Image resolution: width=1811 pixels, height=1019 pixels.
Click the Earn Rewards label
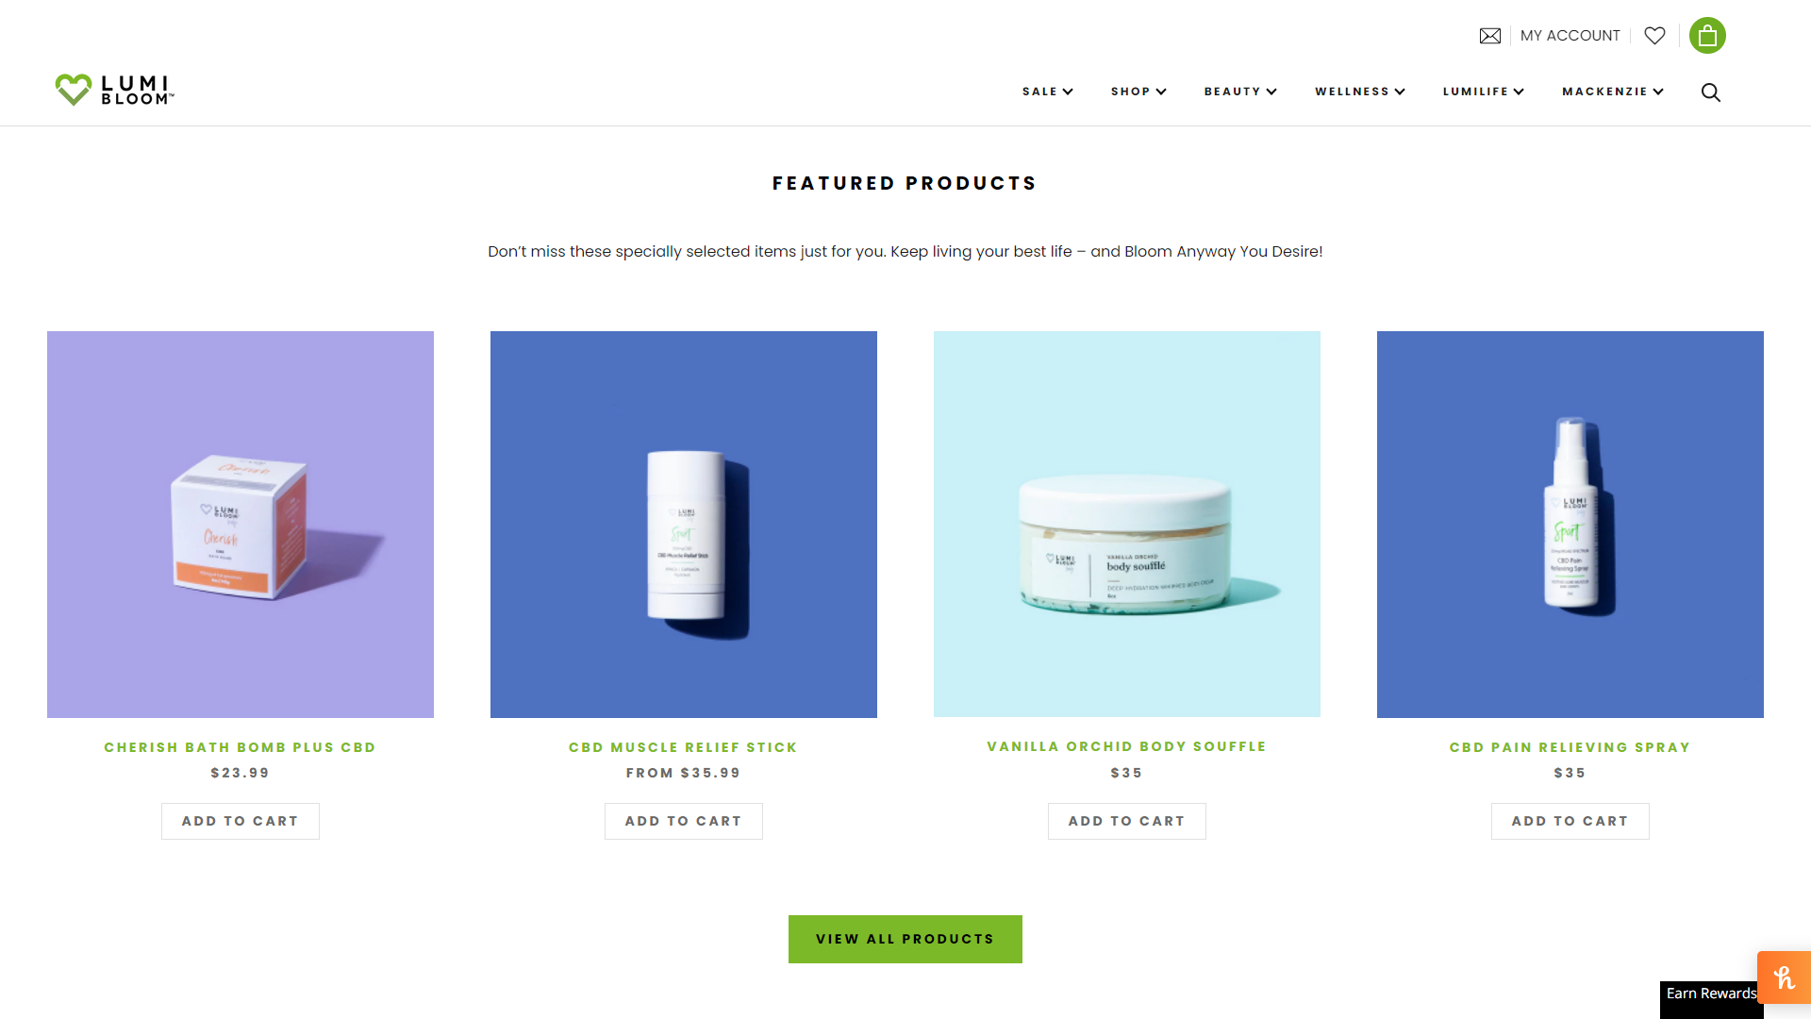[1710, 994]
